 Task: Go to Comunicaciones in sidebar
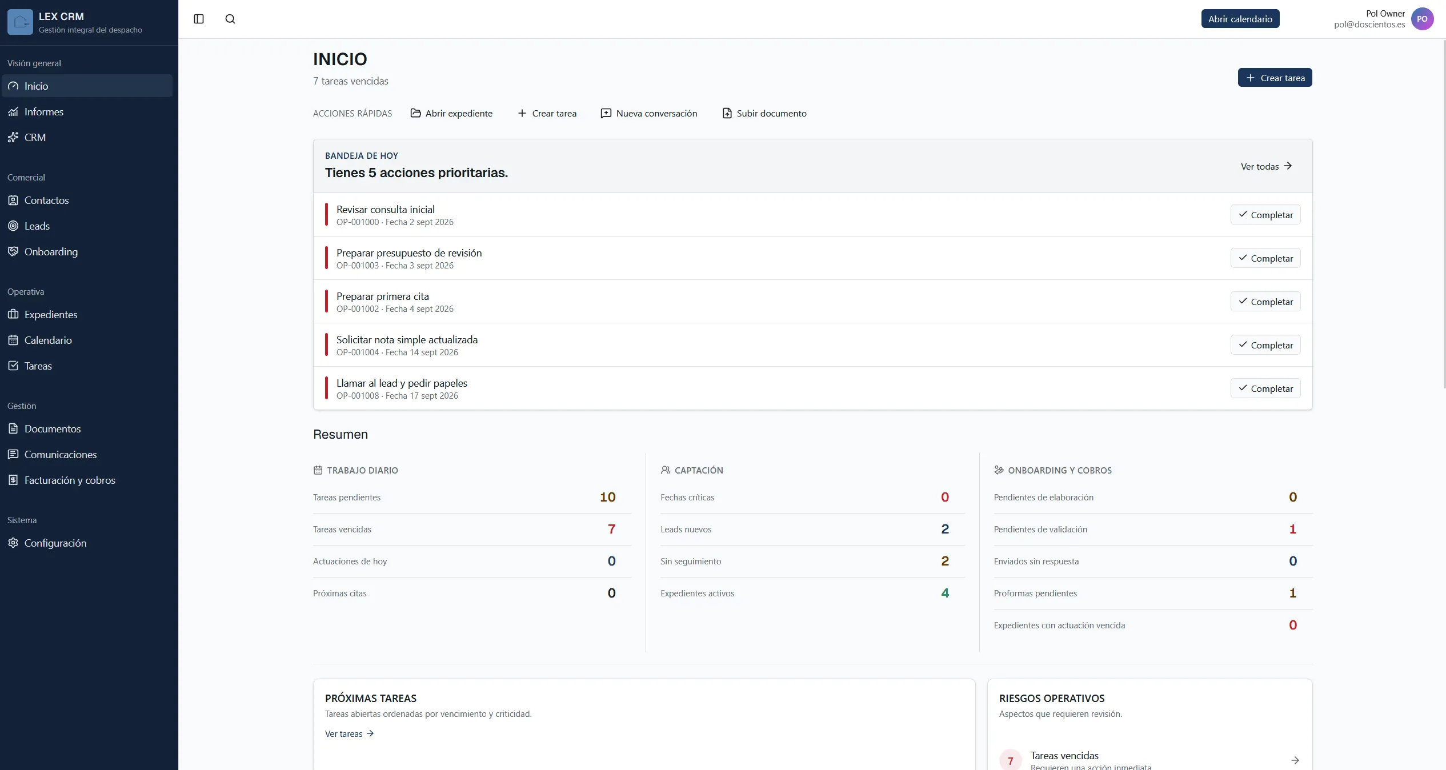point(87,454)
